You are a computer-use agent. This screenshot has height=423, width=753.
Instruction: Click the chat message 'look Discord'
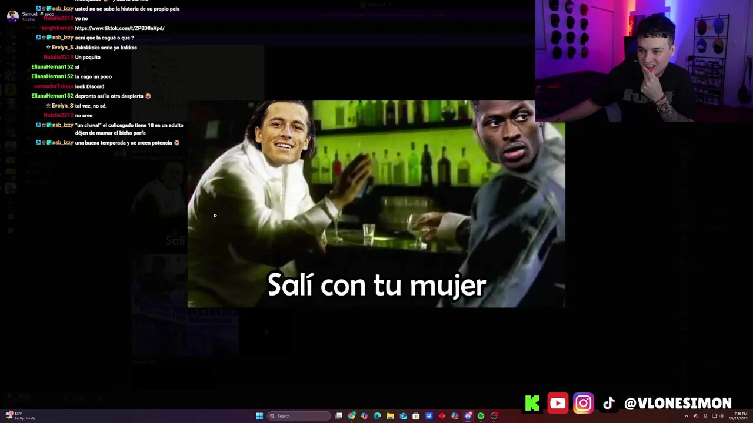(x=89, y=86)
